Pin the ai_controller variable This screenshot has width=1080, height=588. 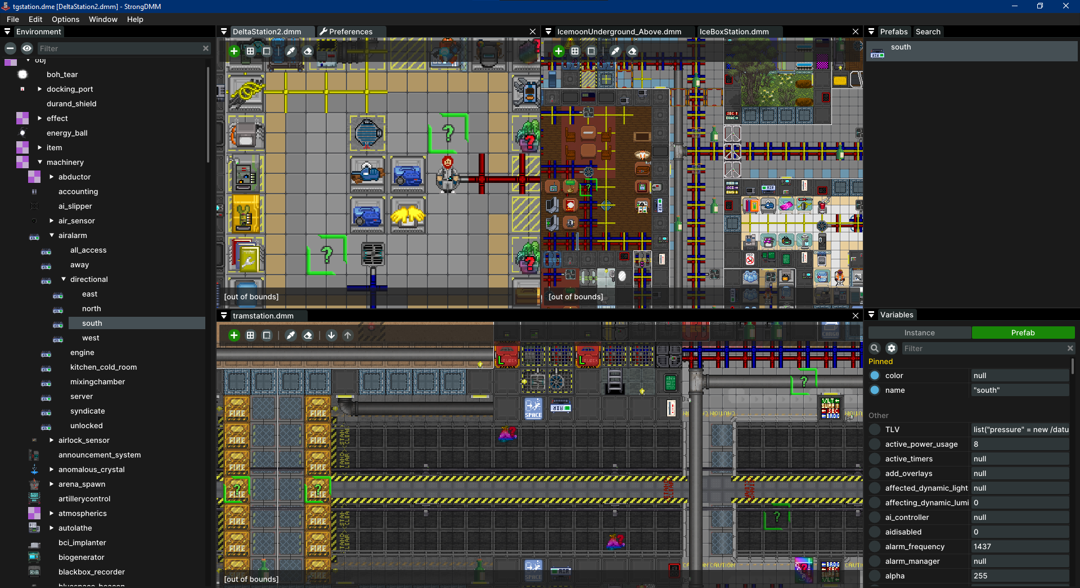click(875, 517)
